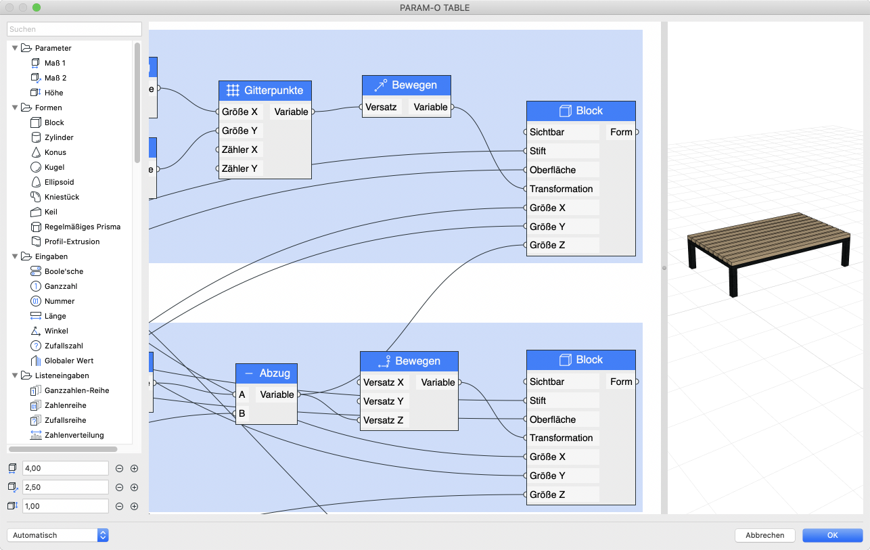Collapse the Formen folder

tap(14, 108)
